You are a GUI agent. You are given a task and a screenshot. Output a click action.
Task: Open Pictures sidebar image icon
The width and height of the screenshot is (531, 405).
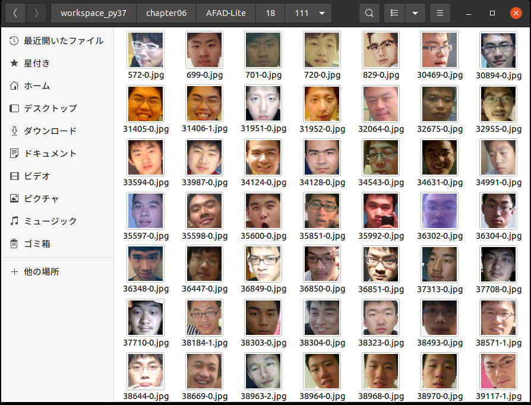pyautogui.click(x=14, y=198)
